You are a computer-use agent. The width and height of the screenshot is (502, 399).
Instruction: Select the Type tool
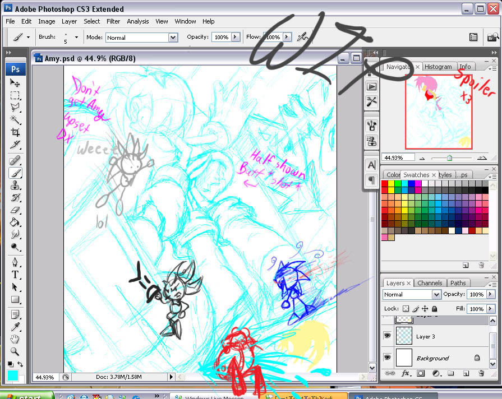coord(15,275)
